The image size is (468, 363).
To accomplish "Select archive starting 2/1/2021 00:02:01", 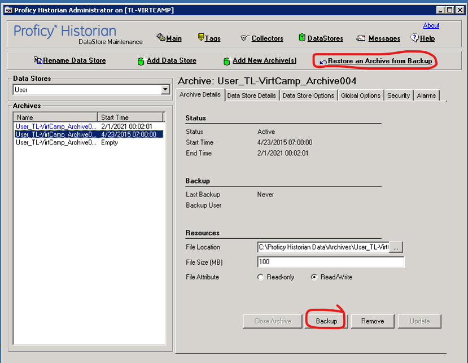I will 89,126.
